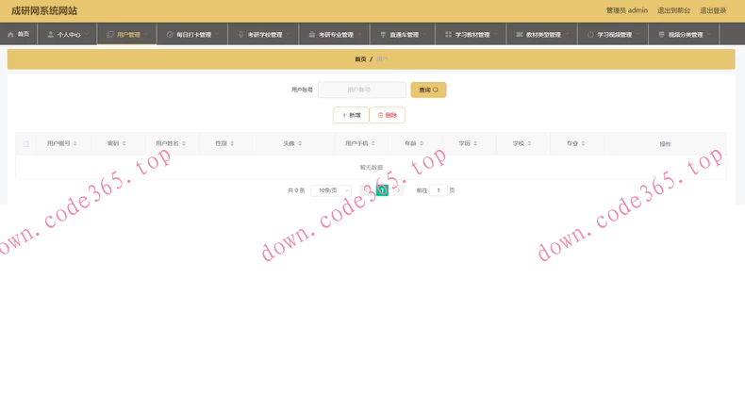Click the 首页 breadcrumb link

coord(360,59)
